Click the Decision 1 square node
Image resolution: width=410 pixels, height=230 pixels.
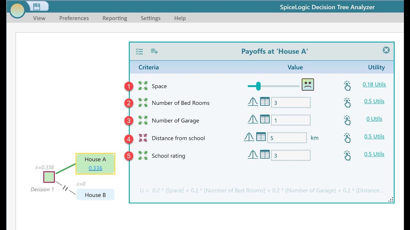click(x=49, y=177)
